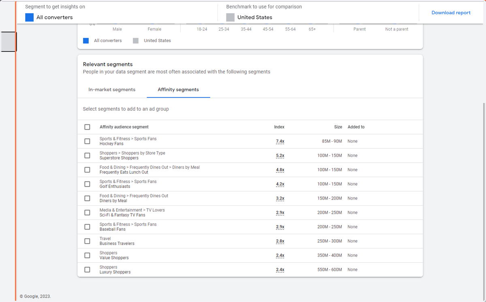Image resolution: width=486 pixels, height=302 pixels.
Task: Click the 4.2x index for Golf Enthusiasts
Action: [280, 184]
